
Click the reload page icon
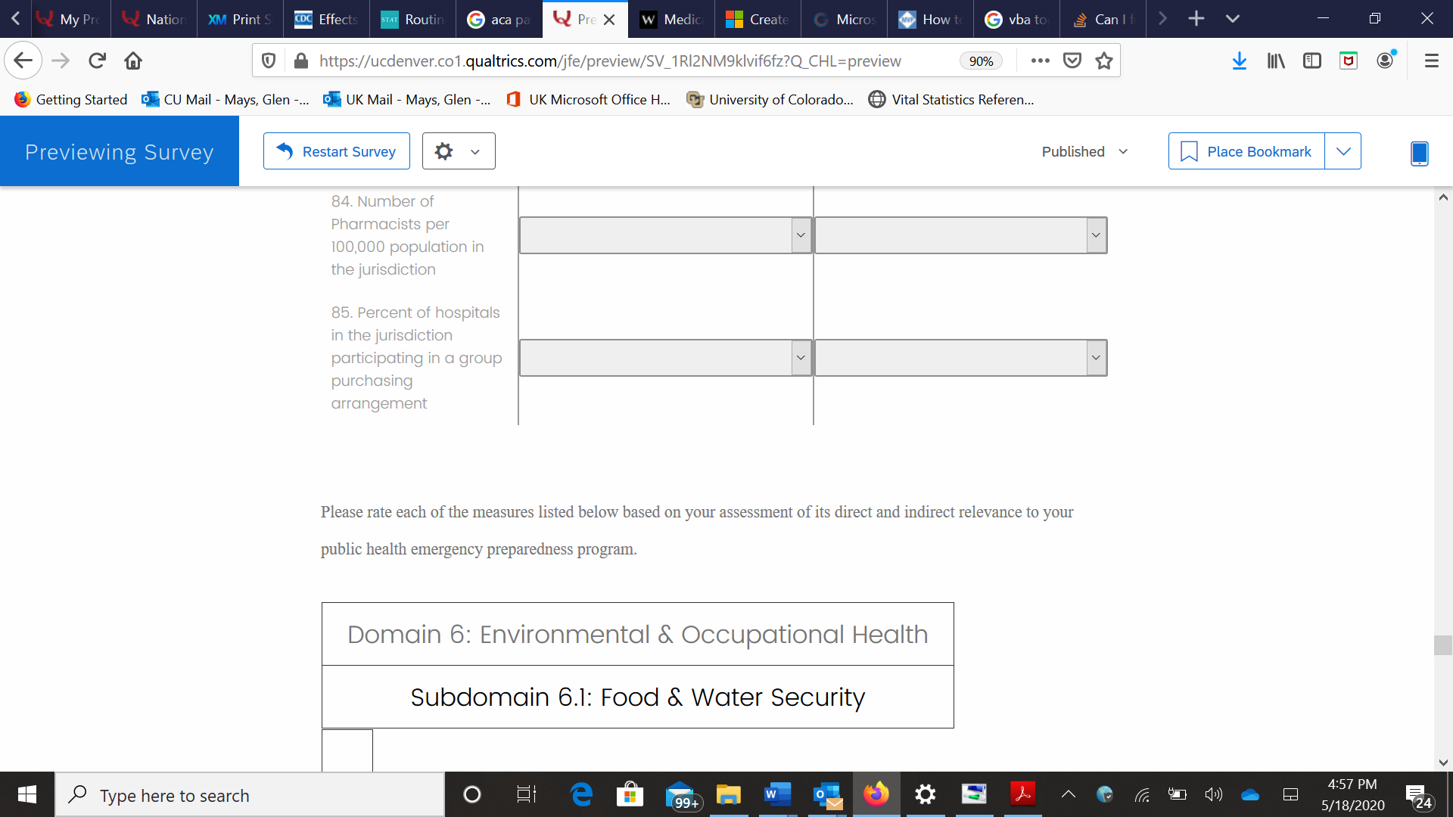point(97,61)
